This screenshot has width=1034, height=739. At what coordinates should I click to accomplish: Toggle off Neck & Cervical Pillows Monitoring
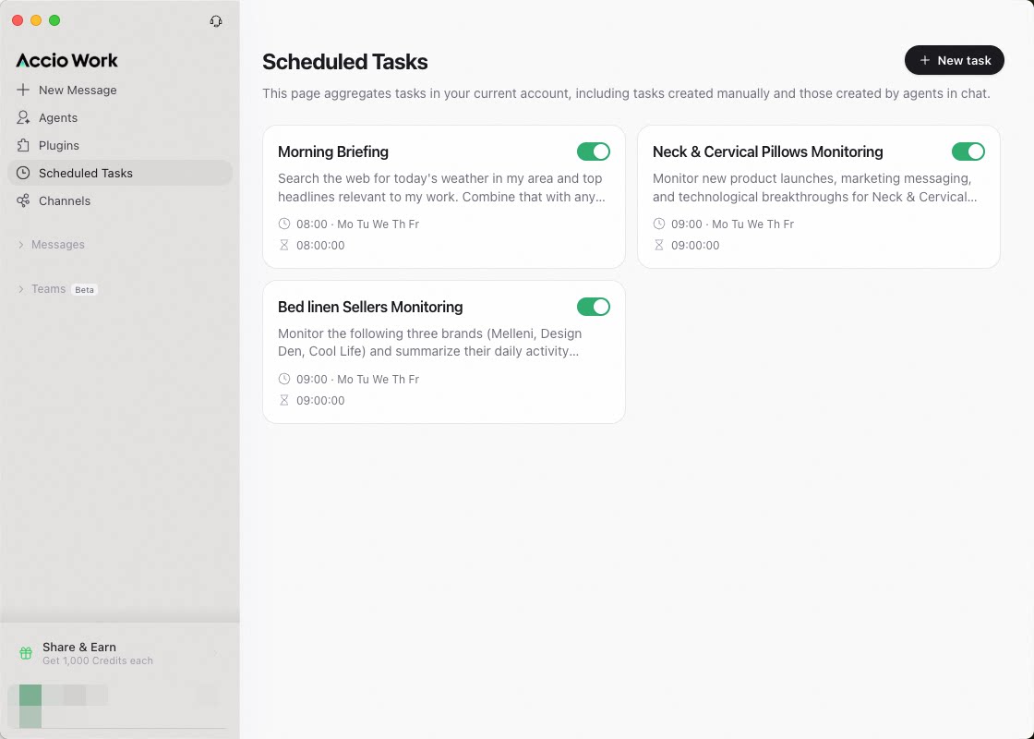point(968,151)
